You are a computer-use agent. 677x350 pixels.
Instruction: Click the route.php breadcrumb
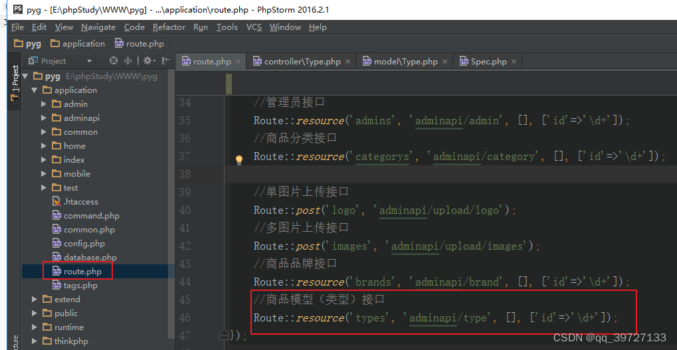tap(140, 44)
